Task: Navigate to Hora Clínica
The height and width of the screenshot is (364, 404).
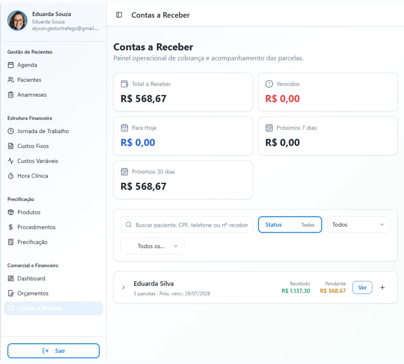Action: (53, 176)
